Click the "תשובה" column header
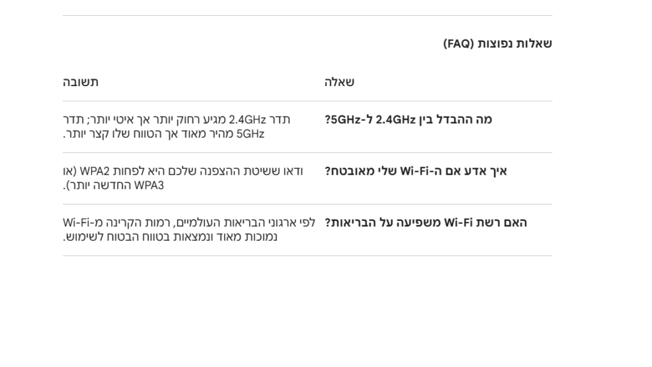Image resolution: width=652 pixels, height=367 pixels. (x=81, y=82)
